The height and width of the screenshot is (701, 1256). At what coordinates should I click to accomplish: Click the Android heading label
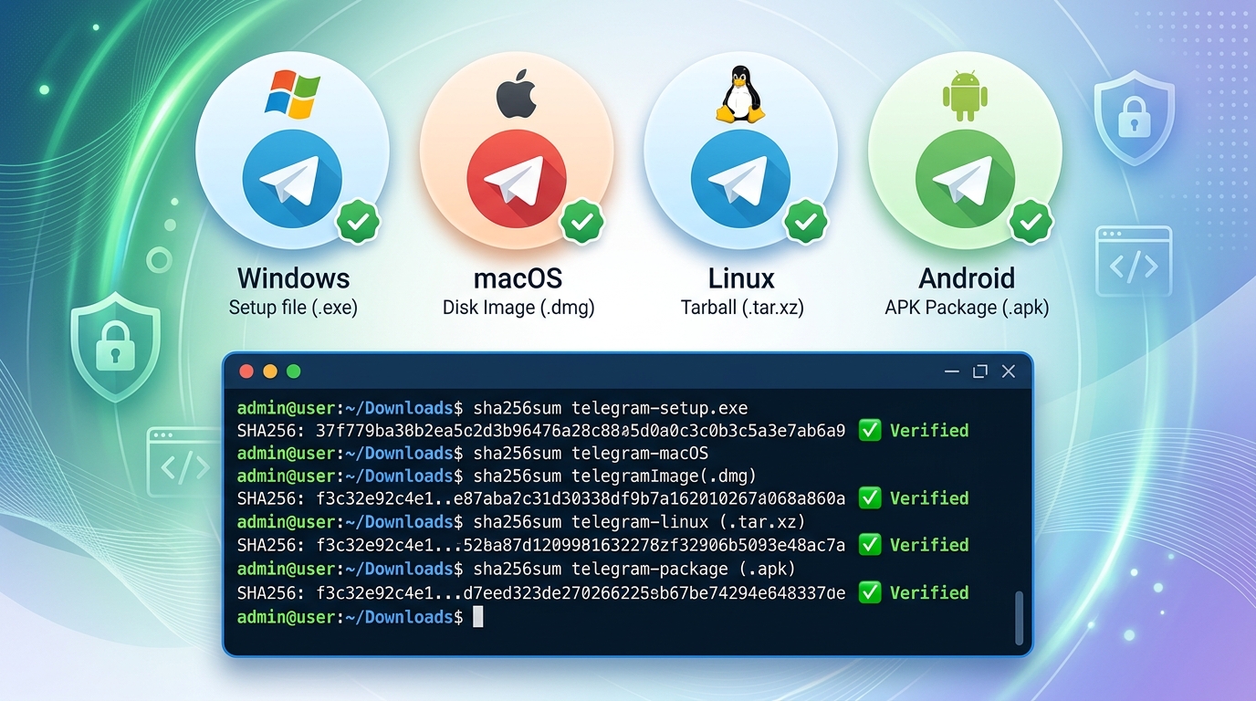pos(967,277)
